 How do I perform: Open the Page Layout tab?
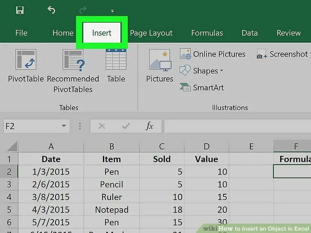click(x=151, y=33)
